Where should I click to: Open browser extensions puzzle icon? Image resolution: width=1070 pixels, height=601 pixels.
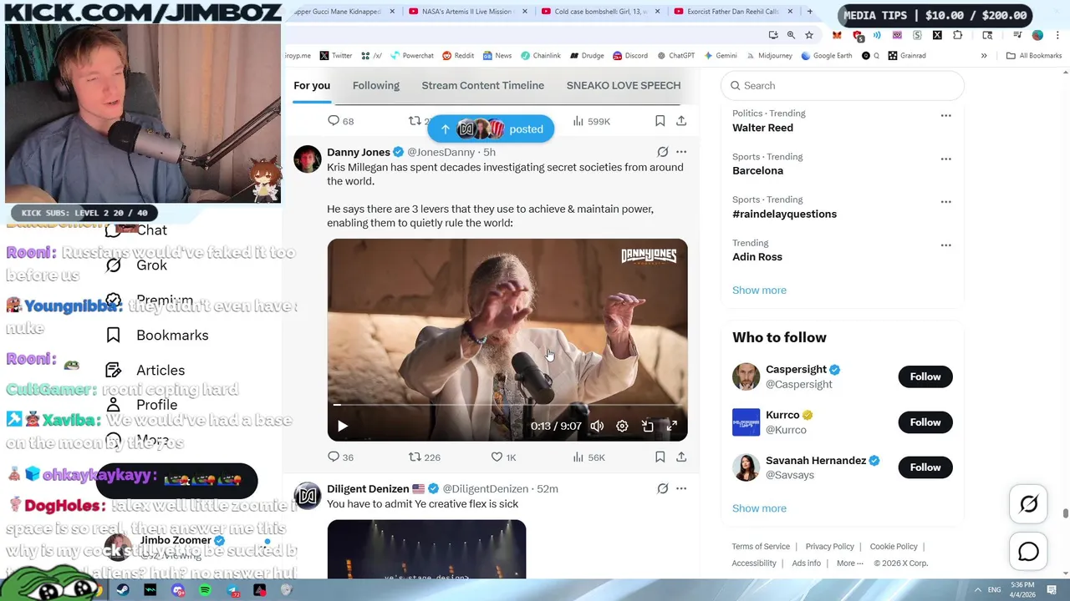(x=957, y=35)
